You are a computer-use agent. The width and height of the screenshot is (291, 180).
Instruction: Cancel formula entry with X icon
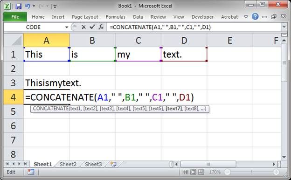point(83,27)
